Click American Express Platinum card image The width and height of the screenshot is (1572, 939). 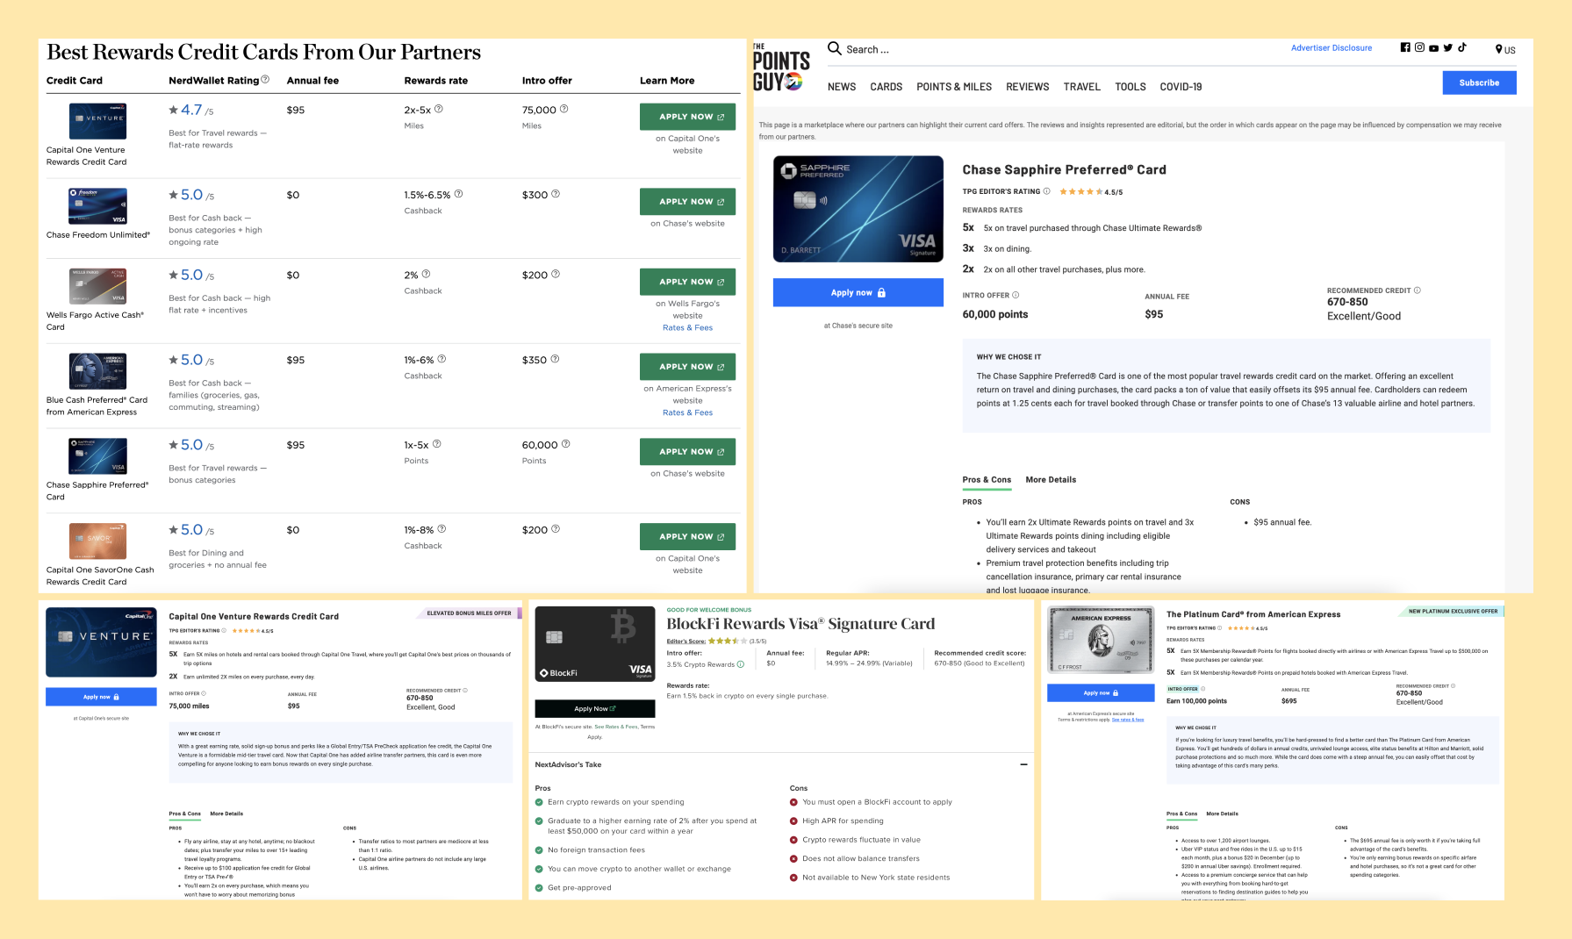tap(1101, 640)
